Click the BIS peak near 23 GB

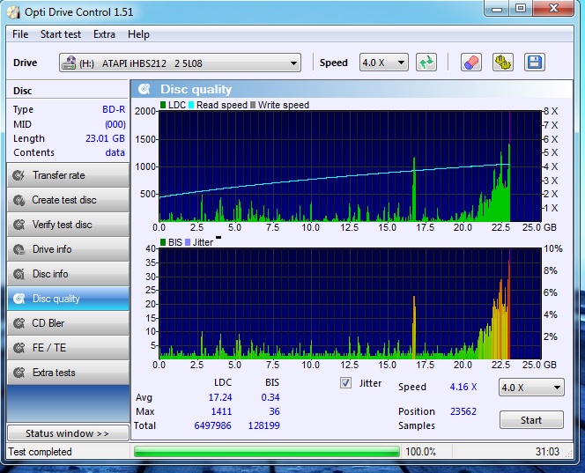coord(509,310)
